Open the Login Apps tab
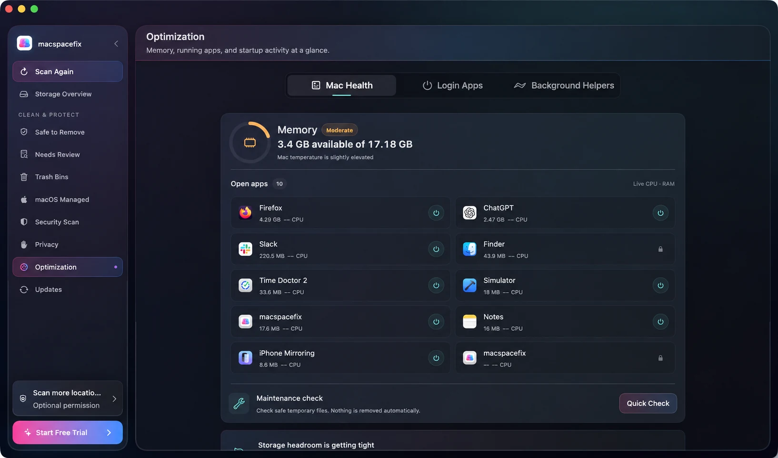This screenshot has width=778, height=458. pyautogui.click(x=453, y=85)
